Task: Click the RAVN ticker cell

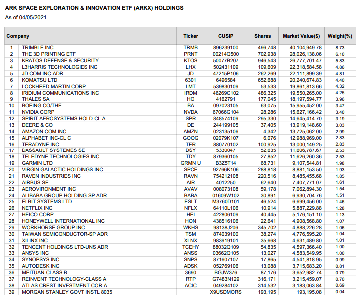Action: (x=191, y=176)
